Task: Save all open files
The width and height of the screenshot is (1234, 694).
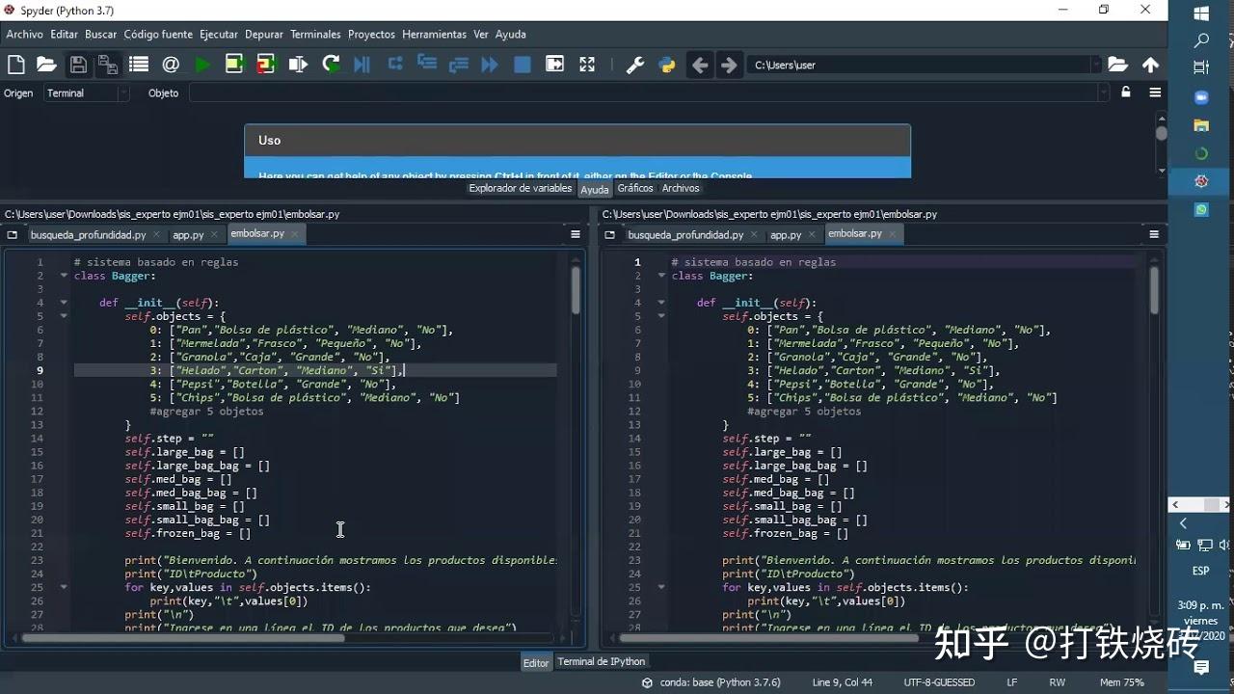Action: (x=108, y=64)
